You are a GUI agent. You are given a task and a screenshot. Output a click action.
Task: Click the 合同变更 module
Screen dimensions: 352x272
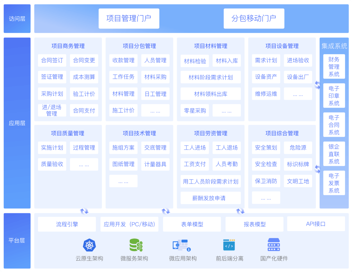pyautogui.click(x=84, y=61)
